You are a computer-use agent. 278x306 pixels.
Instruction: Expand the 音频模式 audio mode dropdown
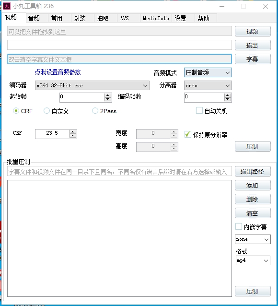pyautogui.click(x=208, y=72)
